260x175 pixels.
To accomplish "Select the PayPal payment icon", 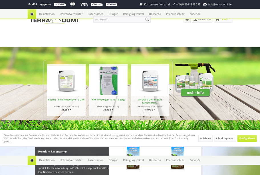I will (x=32, y=4).
